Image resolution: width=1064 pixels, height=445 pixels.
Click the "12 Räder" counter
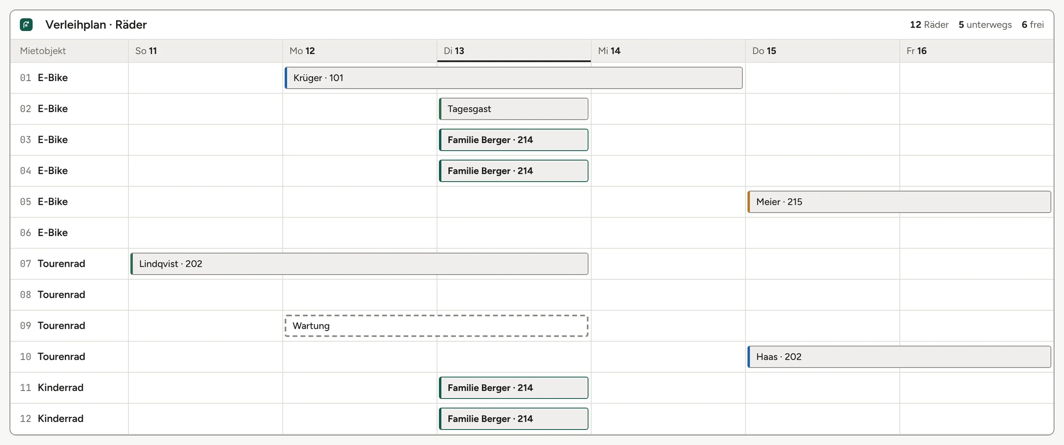(x=929, y=25)
